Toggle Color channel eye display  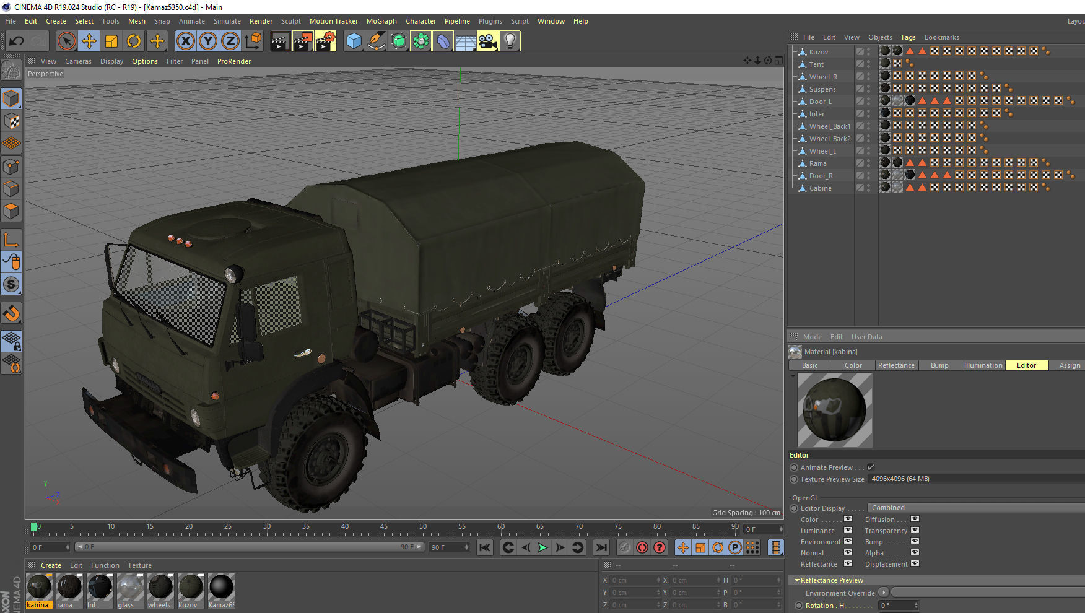[848, 519]
